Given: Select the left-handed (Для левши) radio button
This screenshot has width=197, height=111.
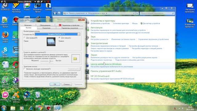Looking at the screenshot, I should [x=59, y=38].
